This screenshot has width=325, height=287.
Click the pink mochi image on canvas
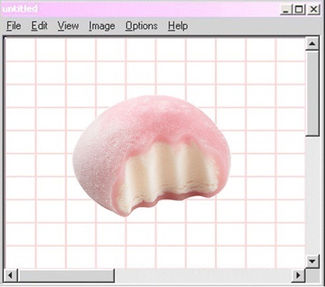tap(152, 156)
